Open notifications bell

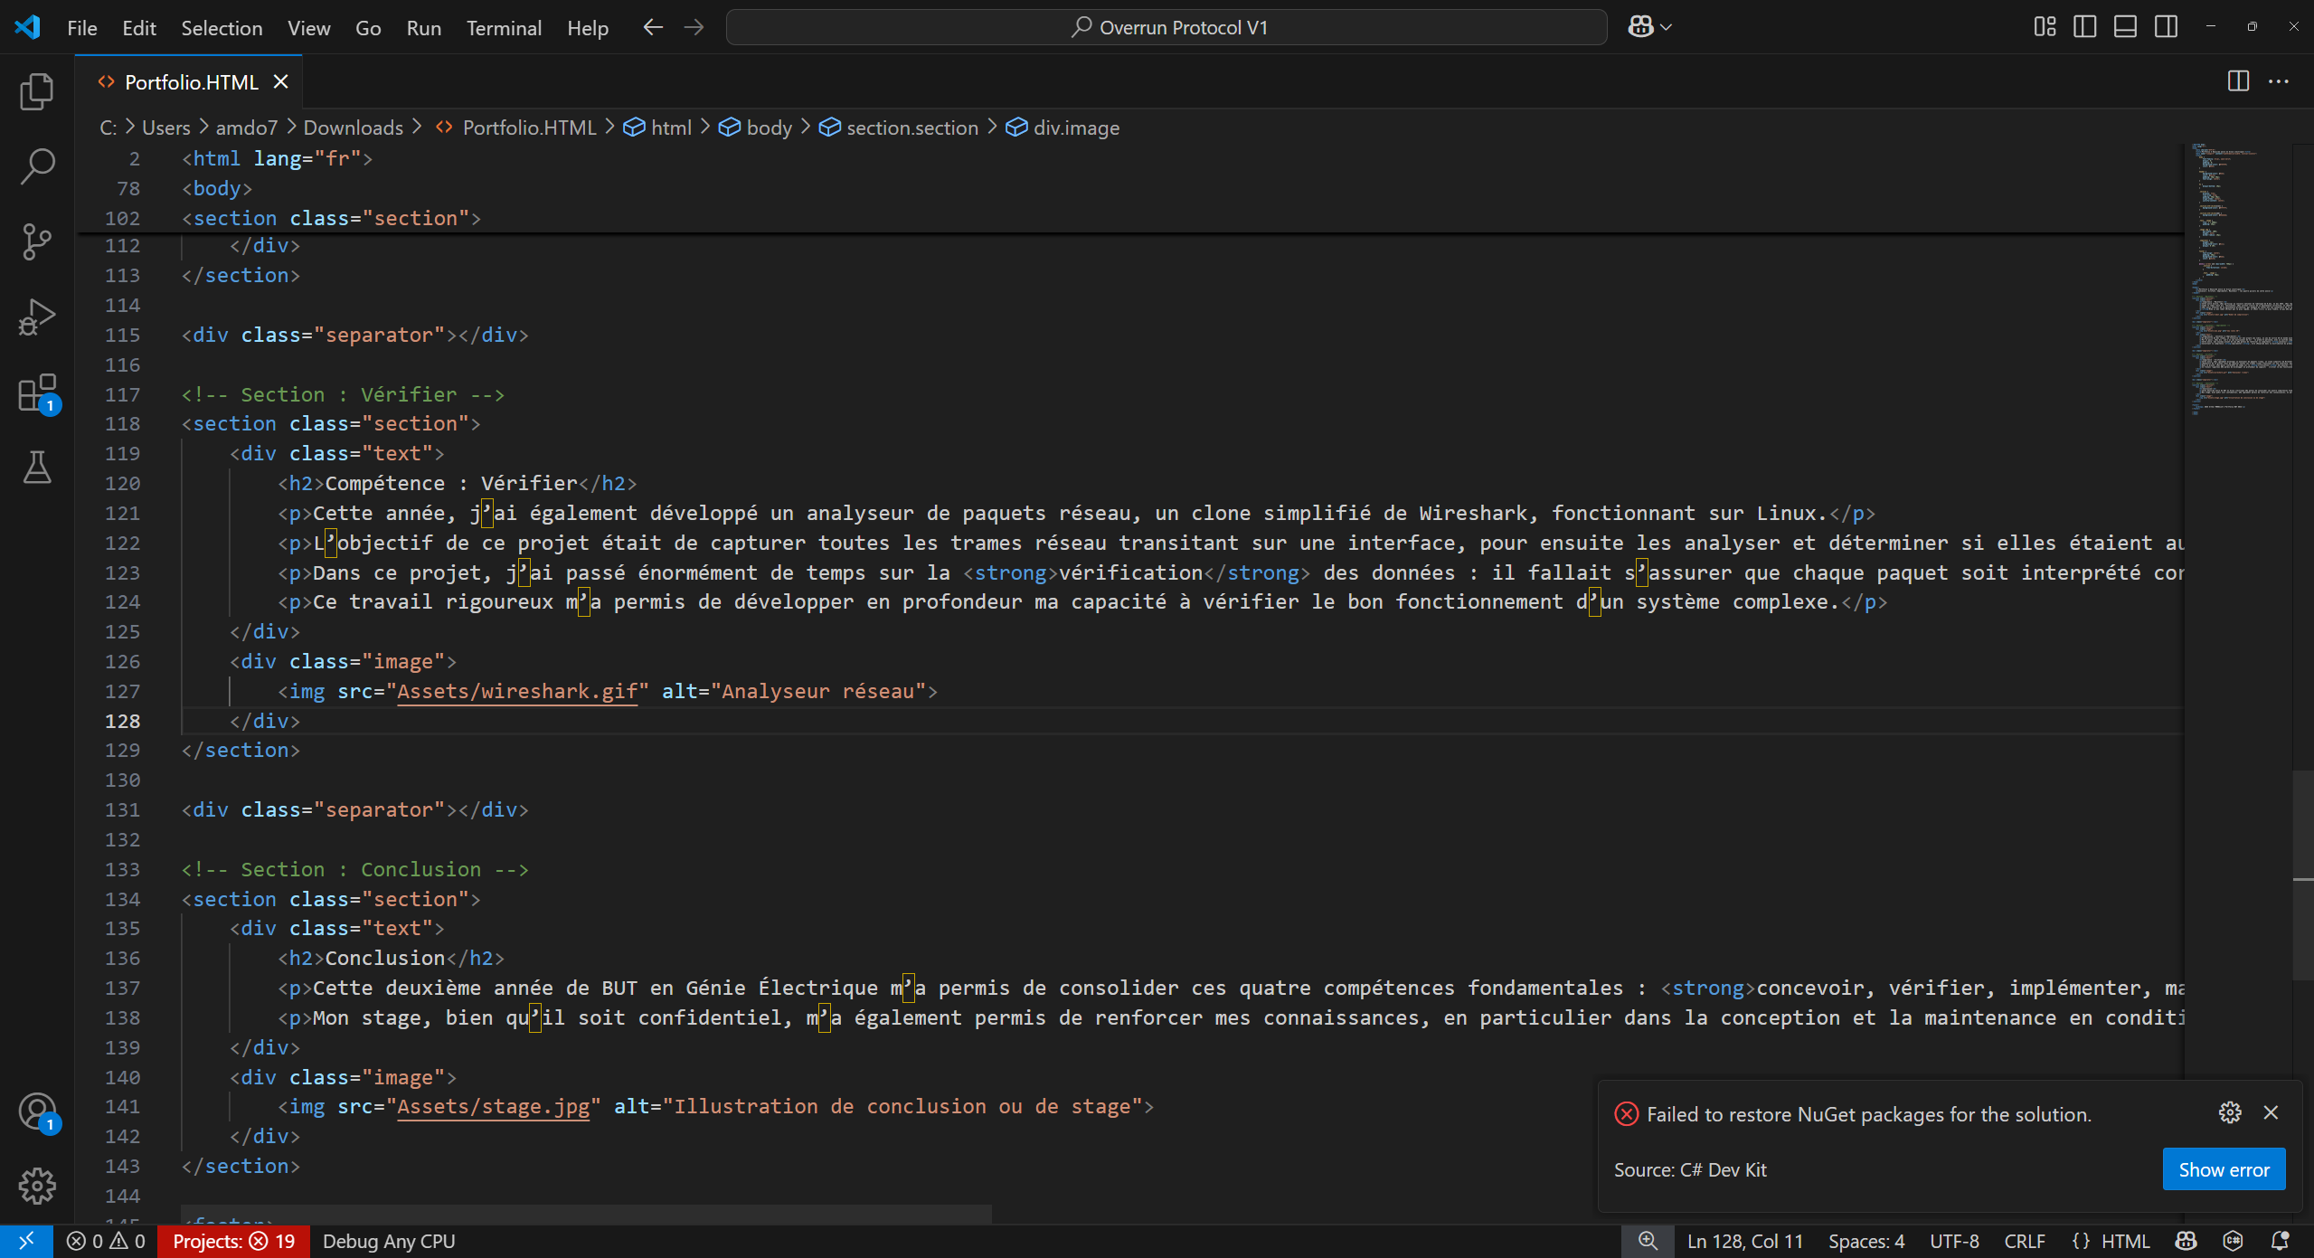(2280, 1242)
